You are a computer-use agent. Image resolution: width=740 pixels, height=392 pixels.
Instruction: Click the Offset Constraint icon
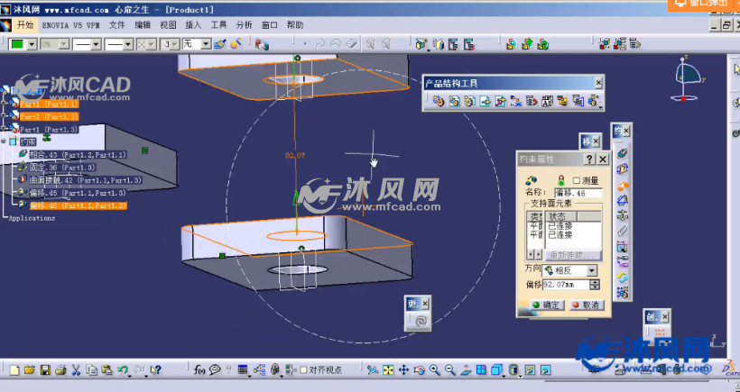(x=623, y=185)
